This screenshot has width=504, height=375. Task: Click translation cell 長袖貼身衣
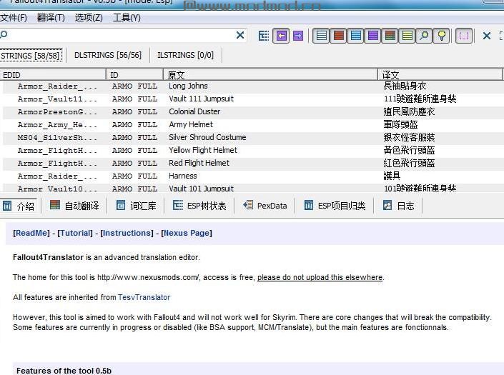click(405, 86)
